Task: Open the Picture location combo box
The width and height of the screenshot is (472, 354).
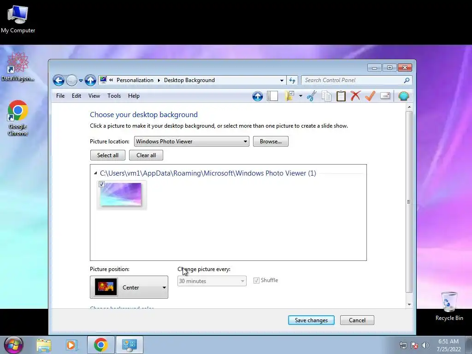Action: (x=191, y=141)
